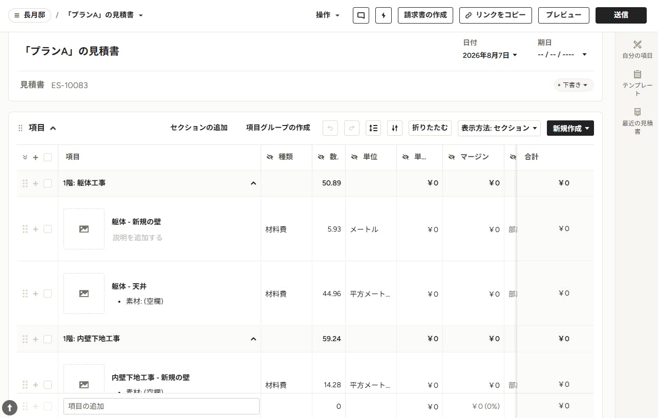Viewport: 658px width, 418px height.
Task: Toggle visibility of 単位 column
Action: tap(354, 157)
